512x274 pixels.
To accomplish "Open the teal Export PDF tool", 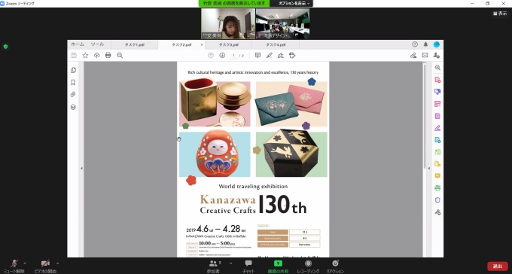I will [437, 140].
